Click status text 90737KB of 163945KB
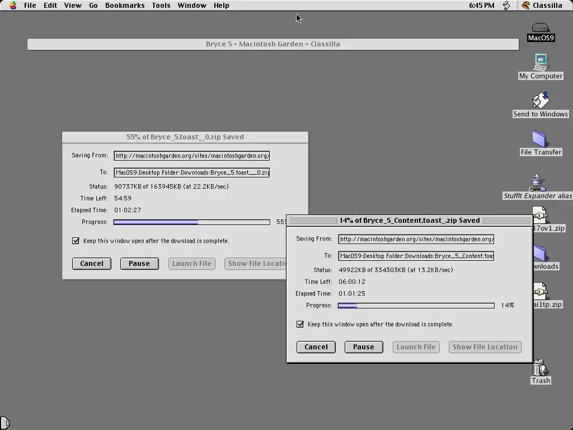The width and height of the screenshot is (573, 430). click(x=171, y=186)
